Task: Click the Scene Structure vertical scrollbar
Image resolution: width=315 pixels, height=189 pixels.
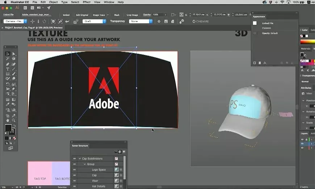Action: [125, 168]
